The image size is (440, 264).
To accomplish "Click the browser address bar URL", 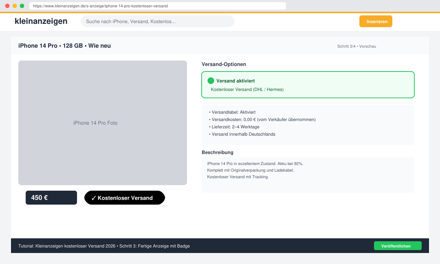I will (x=158, y=6).
